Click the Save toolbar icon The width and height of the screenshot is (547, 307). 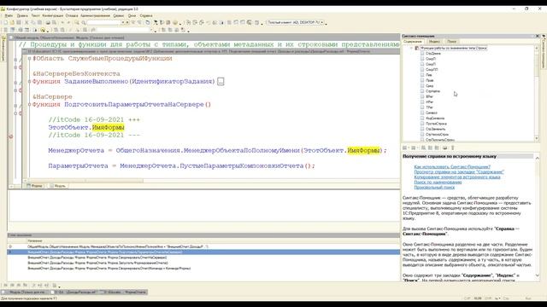pos(19,23)
